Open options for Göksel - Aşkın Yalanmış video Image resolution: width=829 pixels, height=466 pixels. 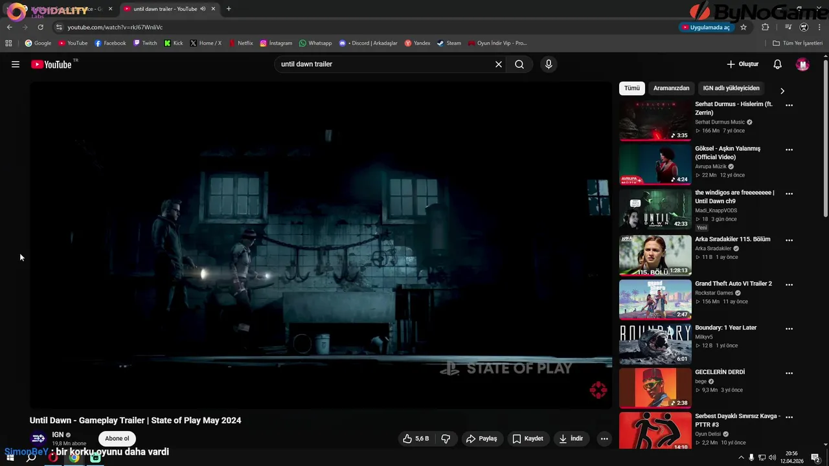(789, 150)
